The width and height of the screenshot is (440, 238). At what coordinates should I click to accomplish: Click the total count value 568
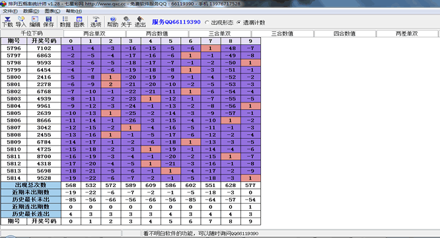(x=71, y=185)
